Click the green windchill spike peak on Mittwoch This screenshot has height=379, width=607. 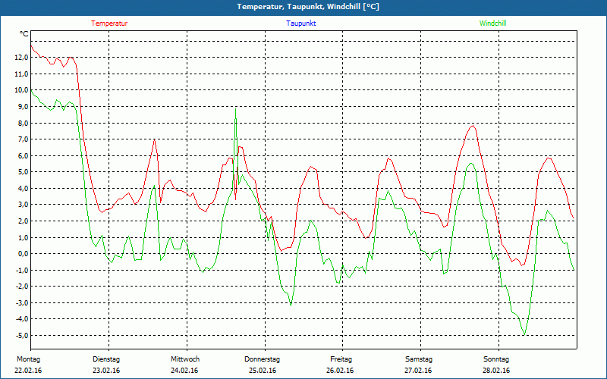(x=235, y=109)
